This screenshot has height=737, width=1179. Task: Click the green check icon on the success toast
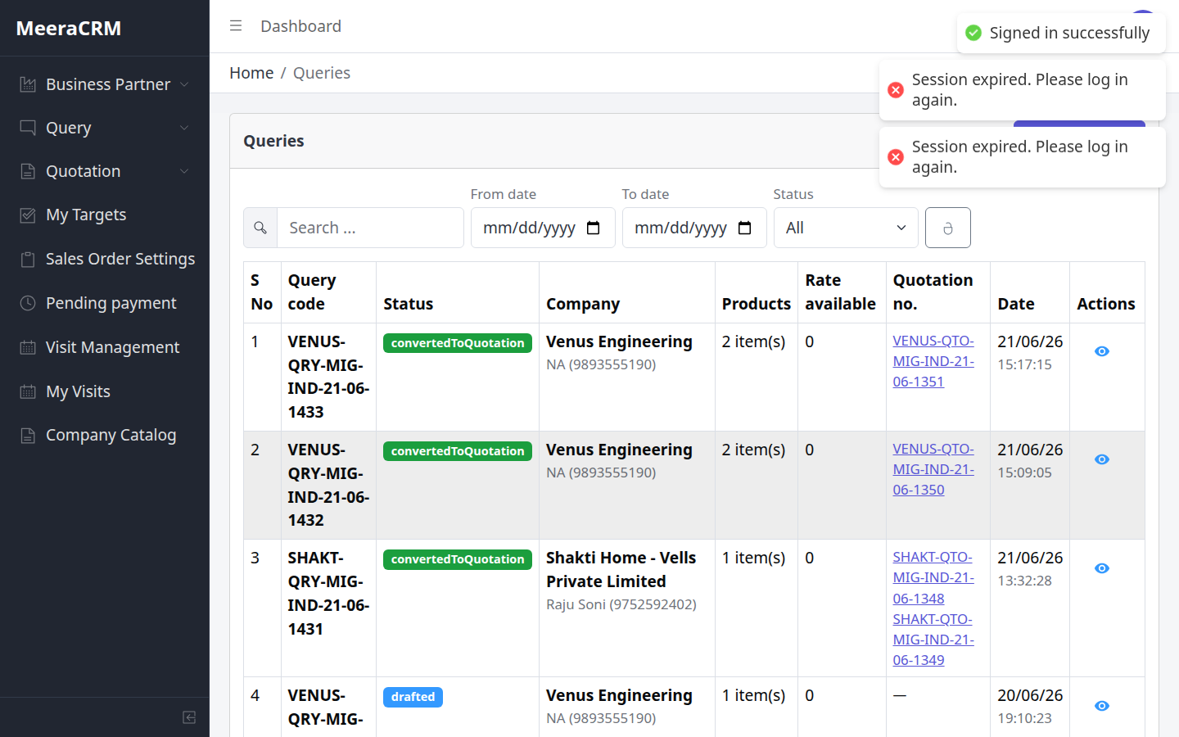(x=973, y=33)
